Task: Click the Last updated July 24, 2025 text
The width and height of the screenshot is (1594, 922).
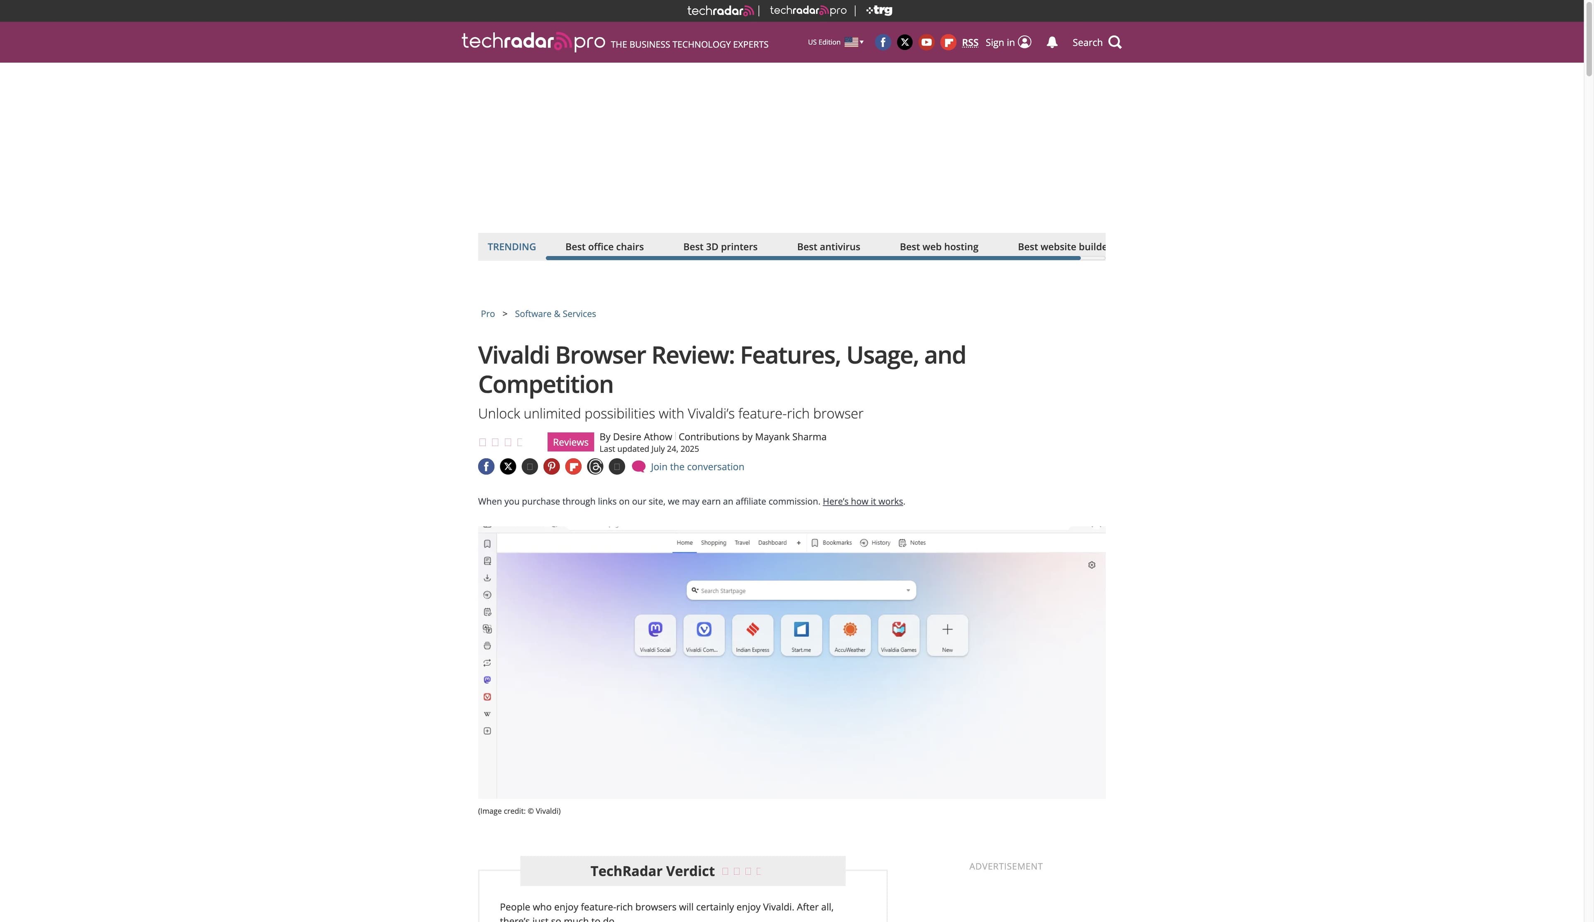Action: click(649, 449)
